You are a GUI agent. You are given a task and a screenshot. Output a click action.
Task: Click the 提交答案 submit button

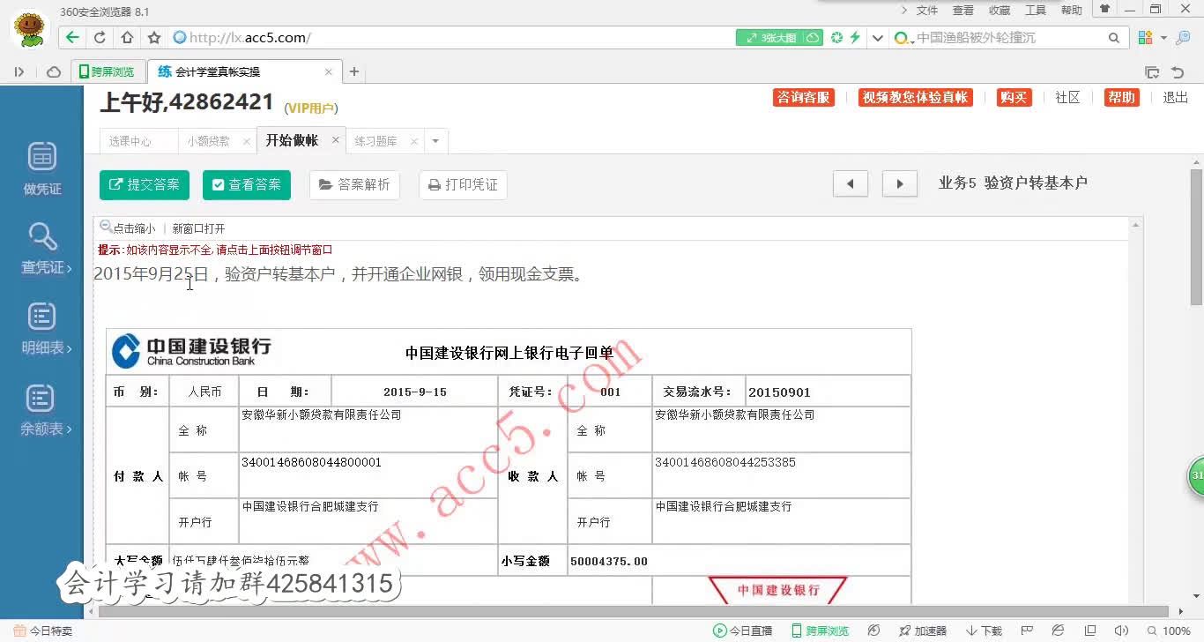(x=144, y=184)
